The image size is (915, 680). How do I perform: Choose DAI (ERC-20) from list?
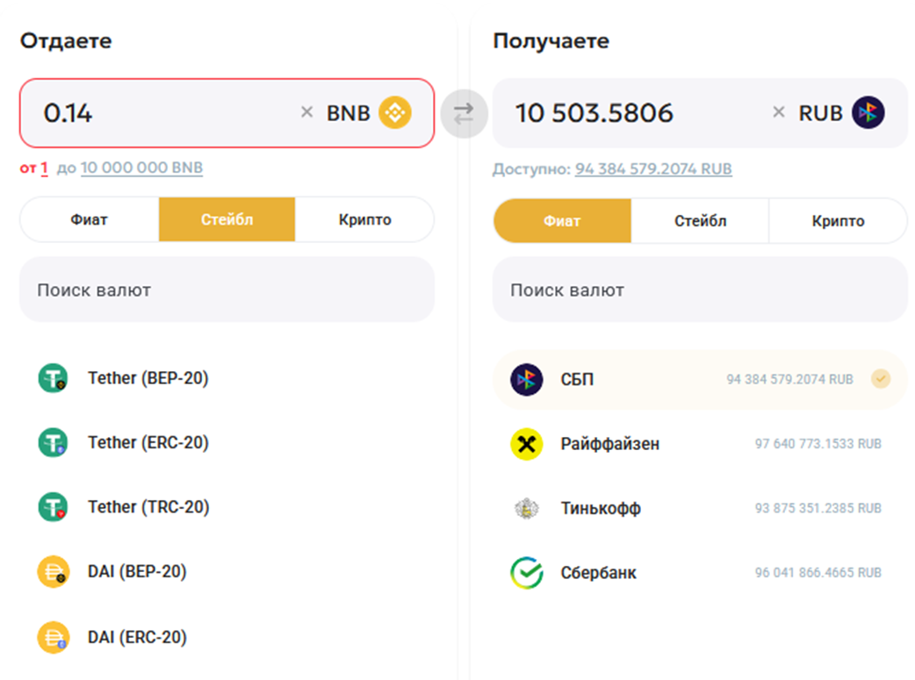[x=137, y=637]
